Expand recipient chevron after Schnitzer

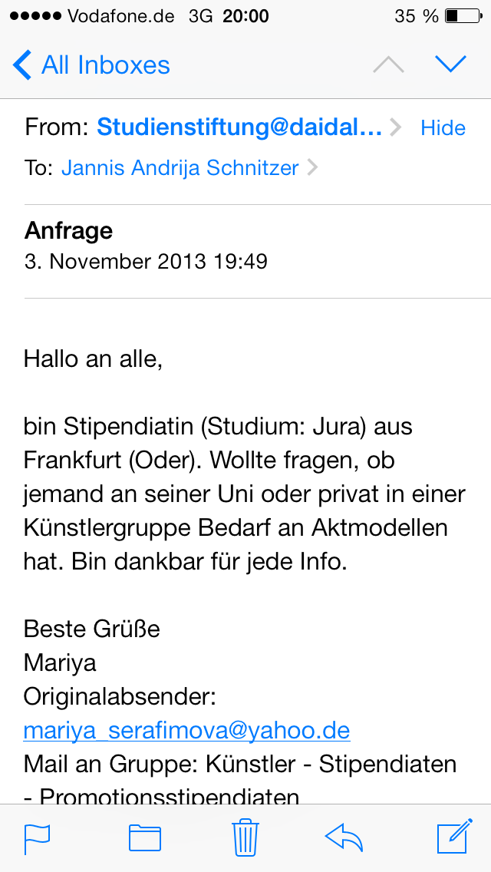click(312, 168)
